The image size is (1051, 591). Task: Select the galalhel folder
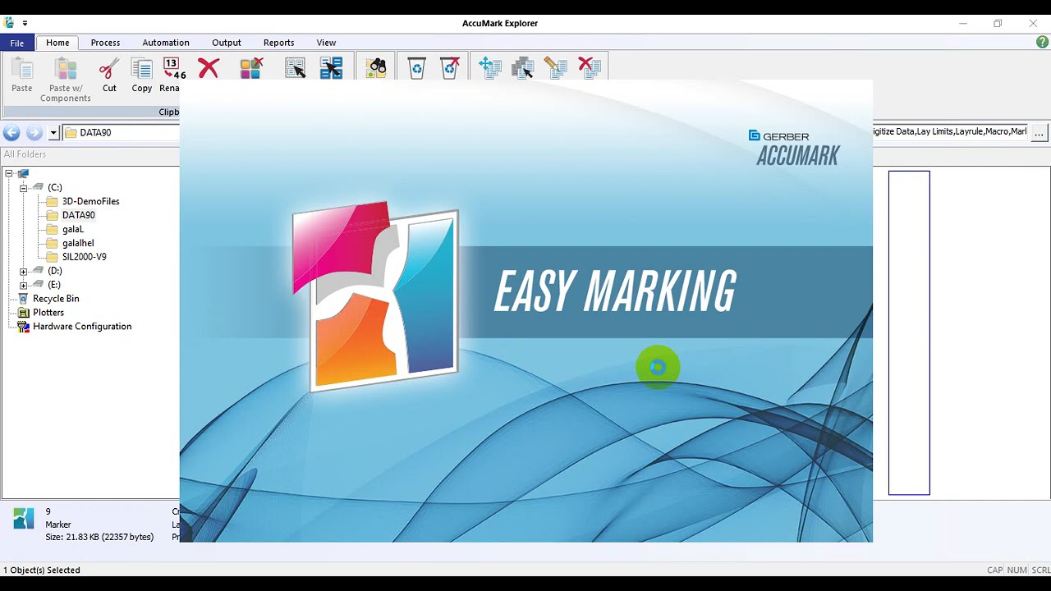[x=78, y=244]
